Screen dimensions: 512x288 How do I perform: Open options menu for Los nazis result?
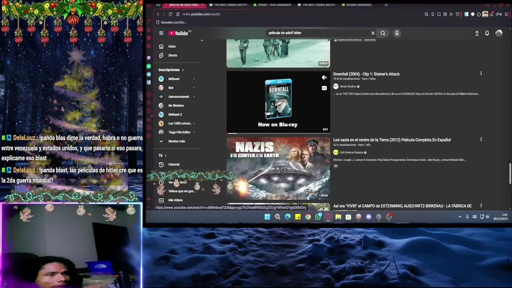pyautogui.click(x=481, y=140)
